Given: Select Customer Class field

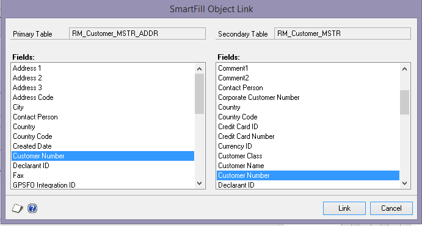Looking at the screenshot, I should click(x=308, y=156).
